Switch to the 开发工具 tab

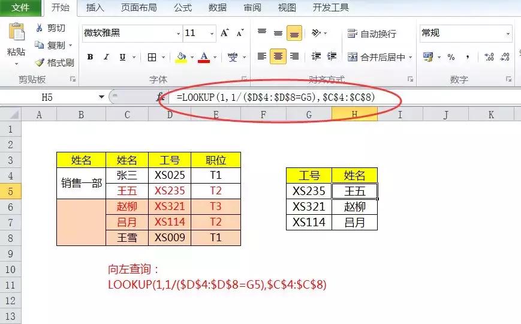[330, 7]
